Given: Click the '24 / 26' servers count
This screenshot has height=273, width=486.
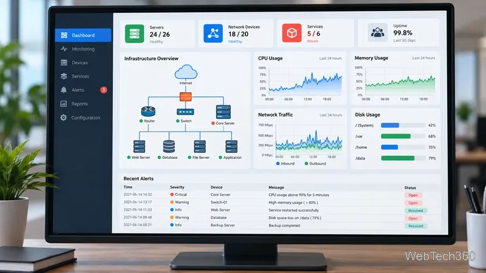Looking at the screenshot, I should [x=160, y=35].
